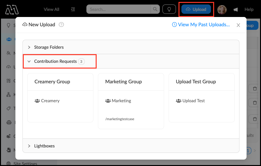This screenshot has width=261, height=166.
Task: Click the app logo in top-left corner
Action: click(x=12, y=9)
